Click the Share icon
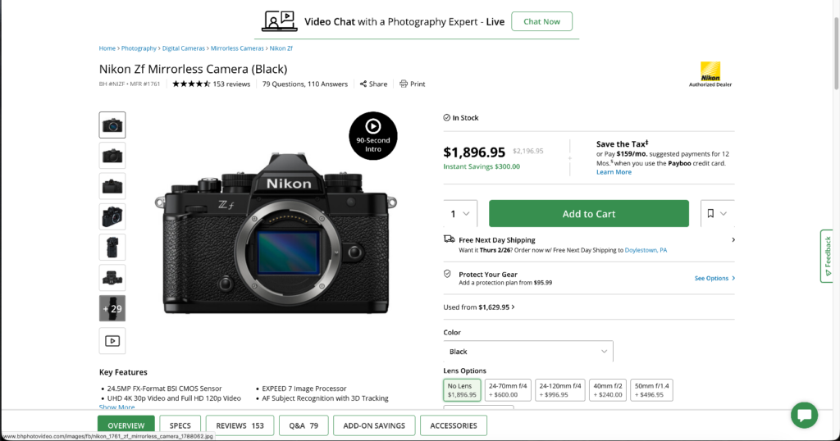The width and height of the screenshot is (840, 441). [x=363, y=84]
